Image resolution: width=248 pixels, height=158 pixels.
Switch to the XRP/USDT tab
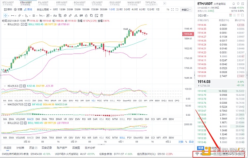[x=62, y=3]
